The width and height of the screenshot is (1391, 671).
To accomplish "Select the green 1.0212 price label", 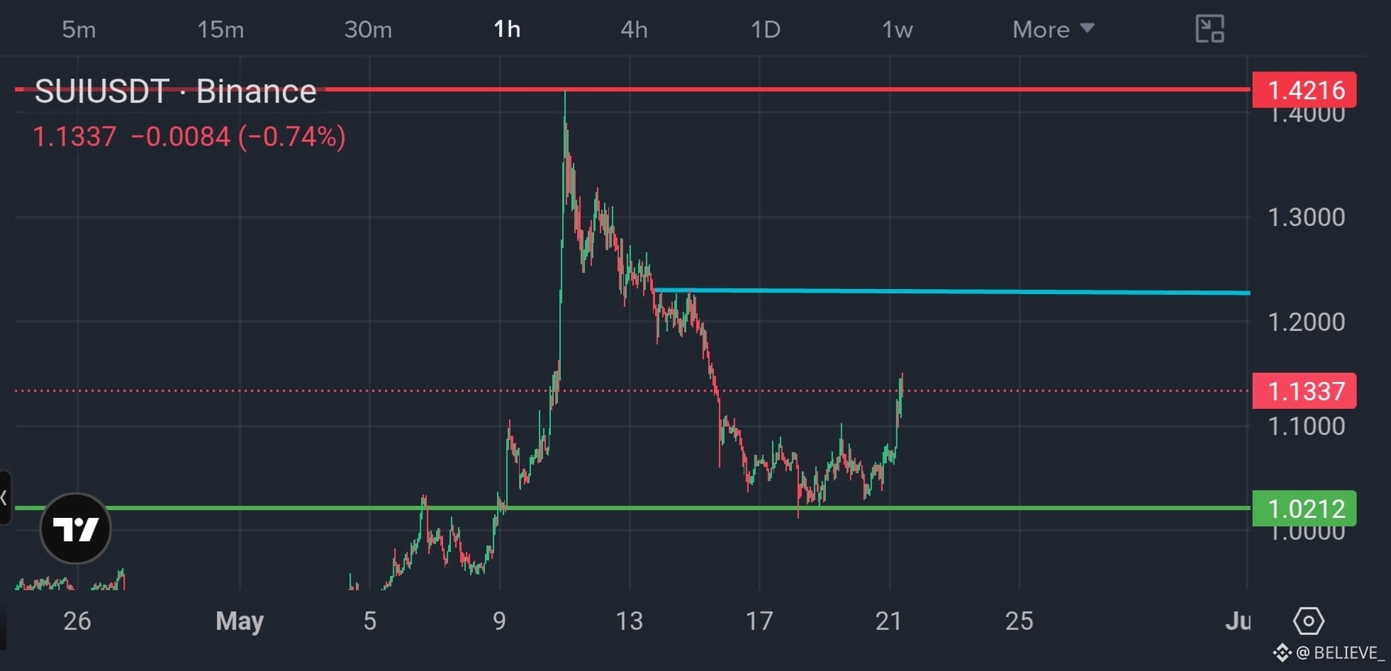I will tap(1305, 509).
